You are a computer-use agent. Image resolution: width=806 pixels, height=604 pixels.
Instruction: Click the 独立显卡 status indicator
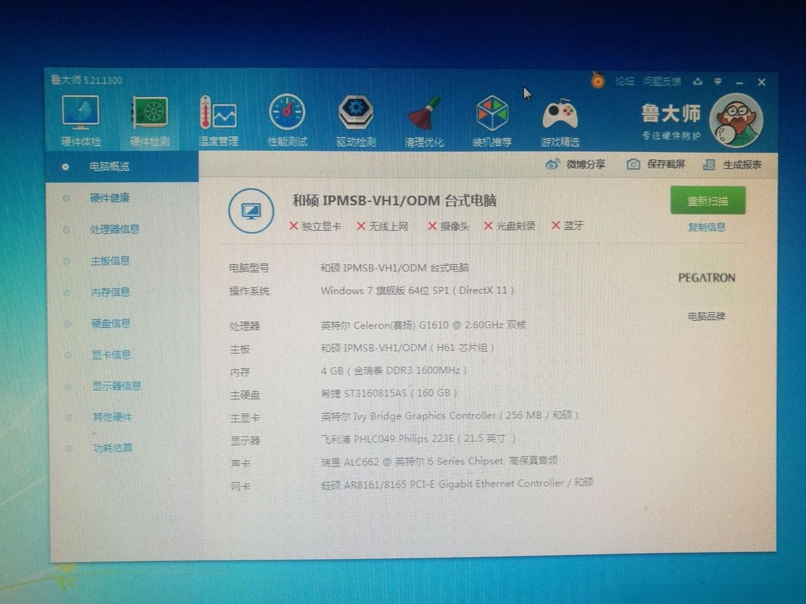315,226
